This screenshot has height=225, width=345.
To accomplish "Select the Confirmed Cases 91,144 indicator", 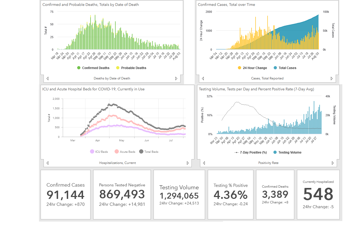I will (65, 195).
